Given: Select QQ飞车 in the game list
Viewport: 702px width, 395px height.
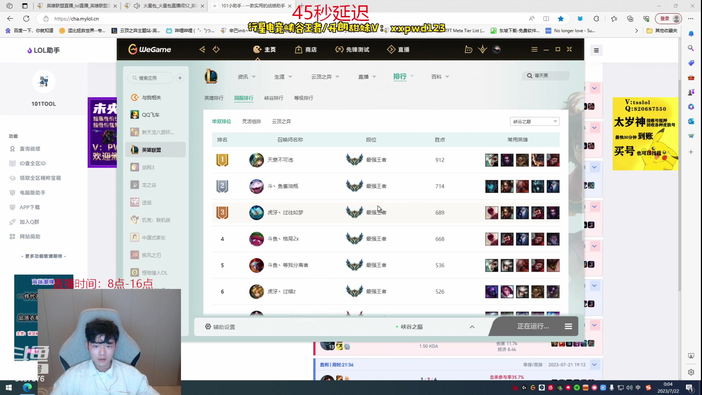Looking at the screenshot, I should [151, 115].
